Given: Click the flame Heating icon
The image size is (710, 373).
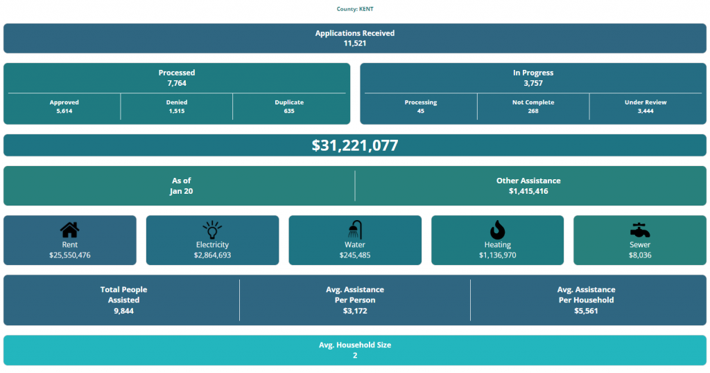Looking at the screenshot, I should click(x=497, y=230).
